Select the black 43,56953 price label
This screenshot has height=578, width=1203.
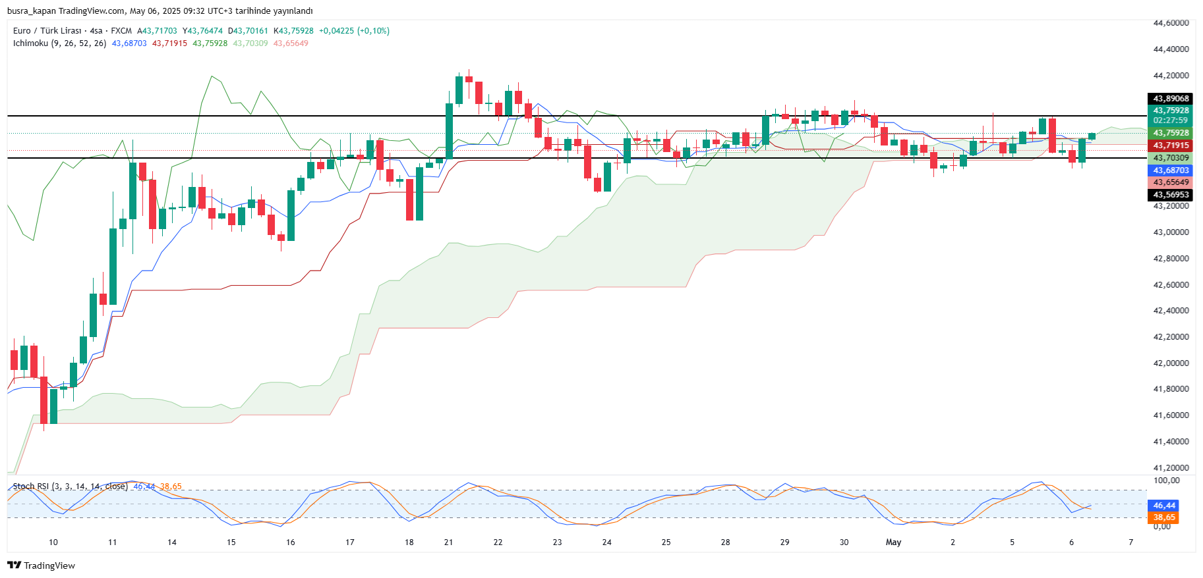[1171, 195]
